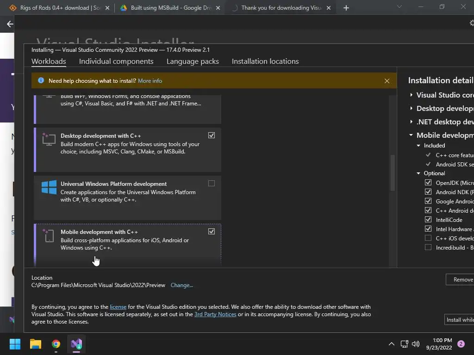Open File Explorer from taskbar

point(35,344)
